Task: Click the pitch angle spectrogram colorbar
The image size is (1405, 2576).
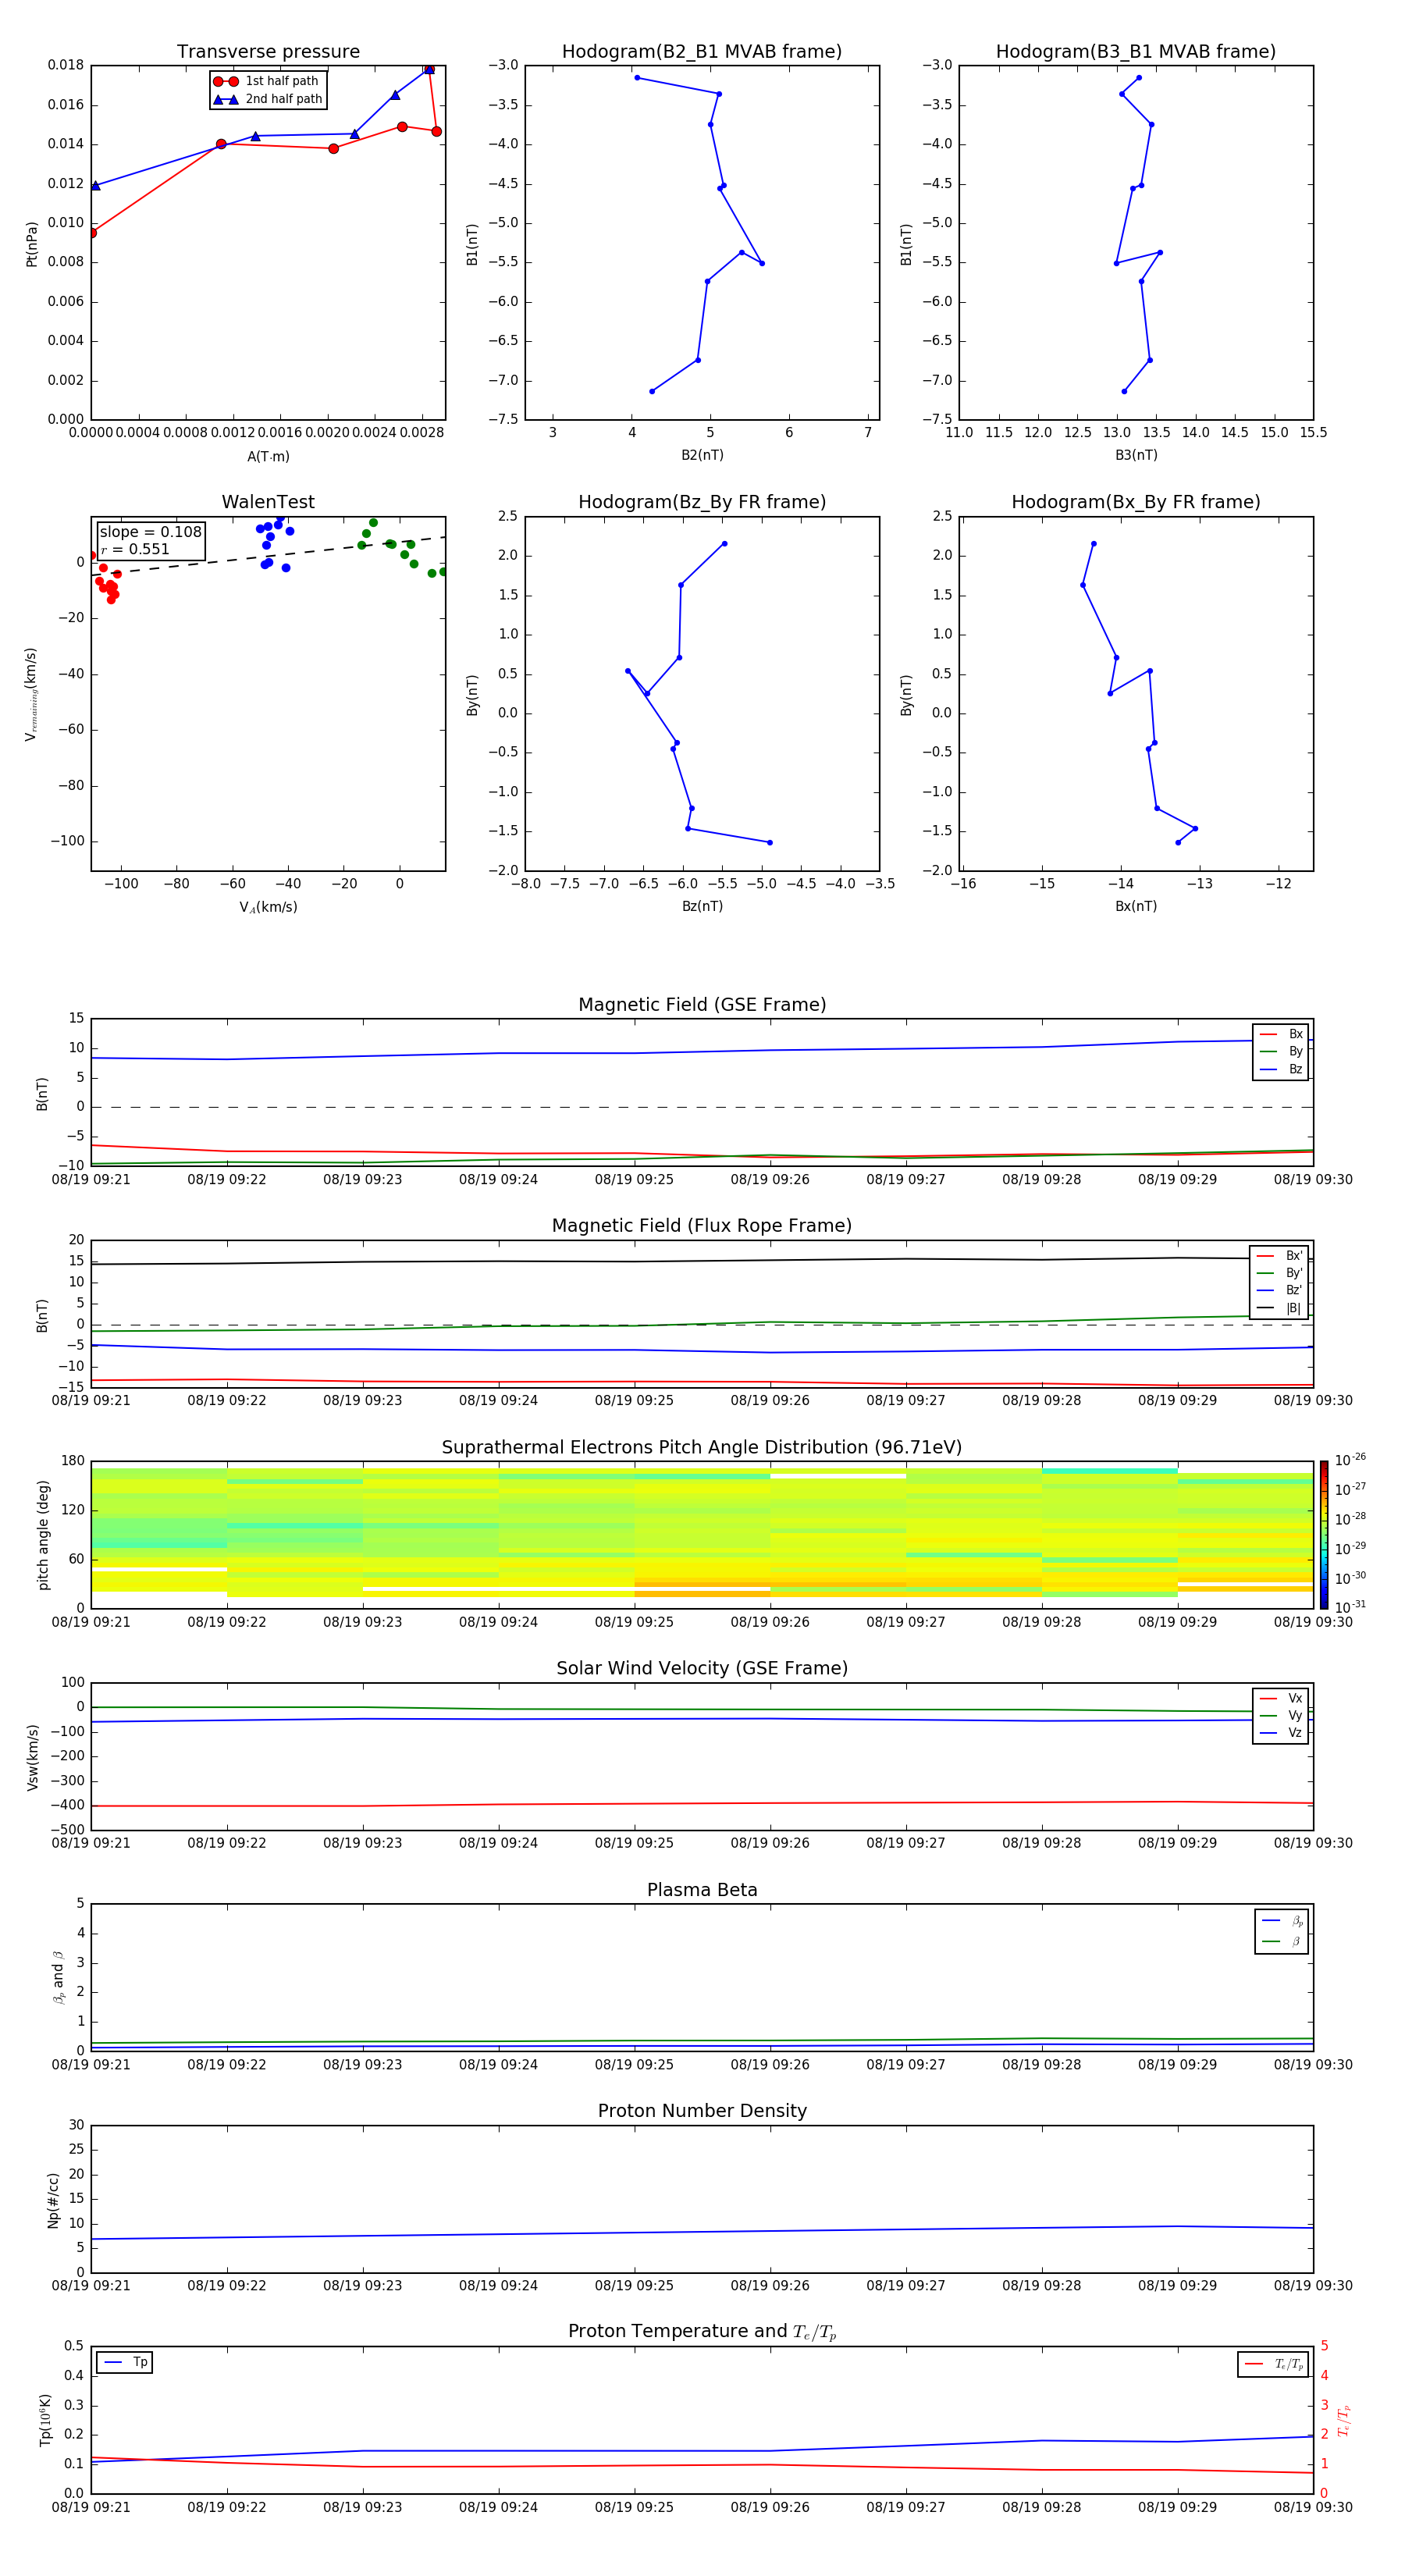Action: point(1324,1535)
